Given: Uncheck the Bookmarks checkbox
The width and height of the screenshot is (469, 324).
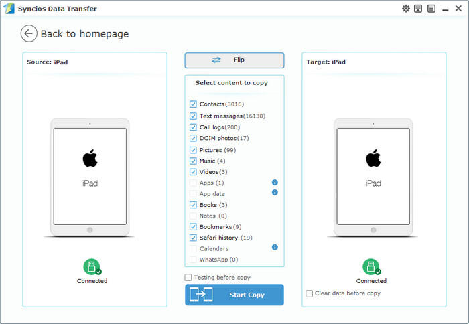Looking at the screenshot, I should tap(193, 226).
